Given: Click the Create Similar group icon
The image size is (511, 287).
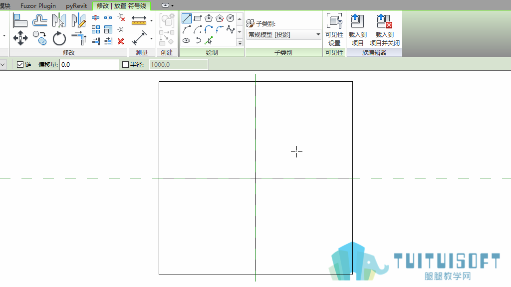Looking at the screenshot, I should tap(167, 38).
